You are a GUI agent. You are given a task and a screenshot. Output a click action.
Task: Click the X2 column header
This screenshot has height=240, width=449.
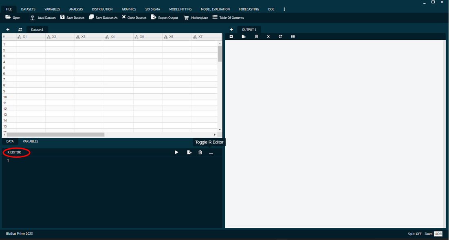click(60, 37)
